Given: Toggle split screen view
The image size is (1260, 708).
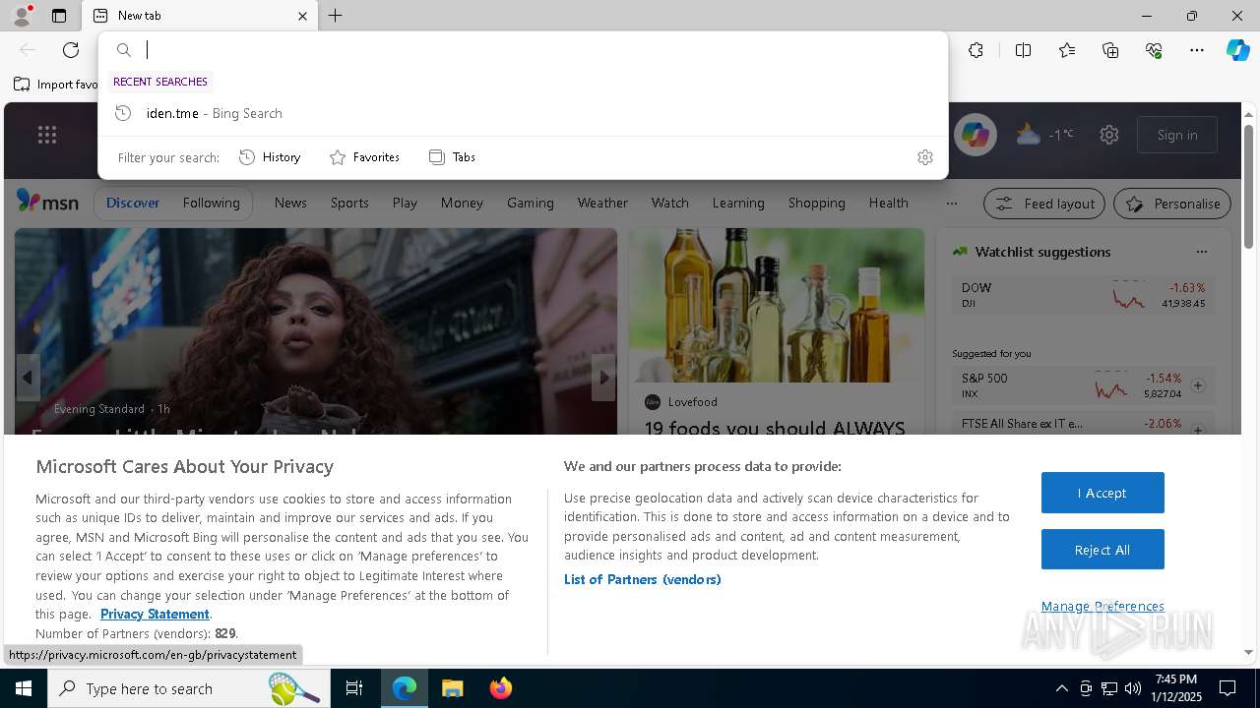Looking at the screenshot, I should (x=1023, y=50).
